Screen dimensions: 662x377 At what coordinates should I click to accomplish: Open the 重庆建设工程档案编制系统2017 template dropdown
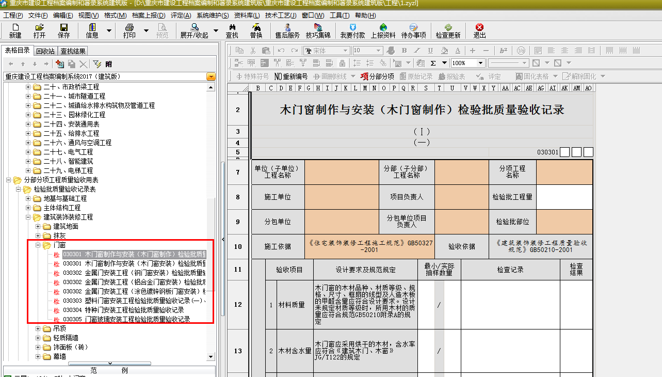[211, 76]
